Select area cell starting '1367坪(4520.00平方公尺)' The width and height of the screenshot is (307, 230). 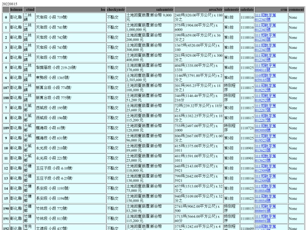[199, 48]
